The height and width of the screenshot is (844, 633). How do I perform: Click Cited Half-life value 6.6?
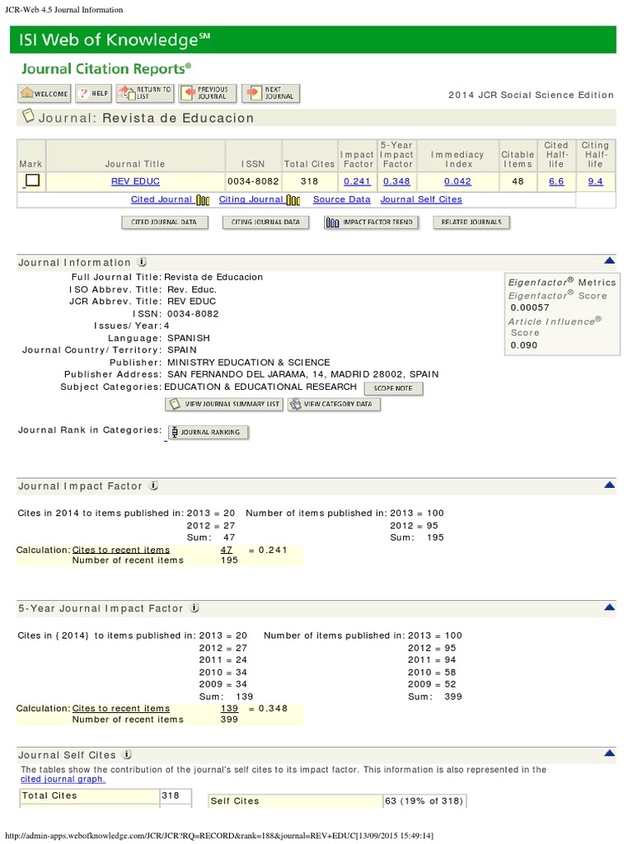(x=556, y=182)
